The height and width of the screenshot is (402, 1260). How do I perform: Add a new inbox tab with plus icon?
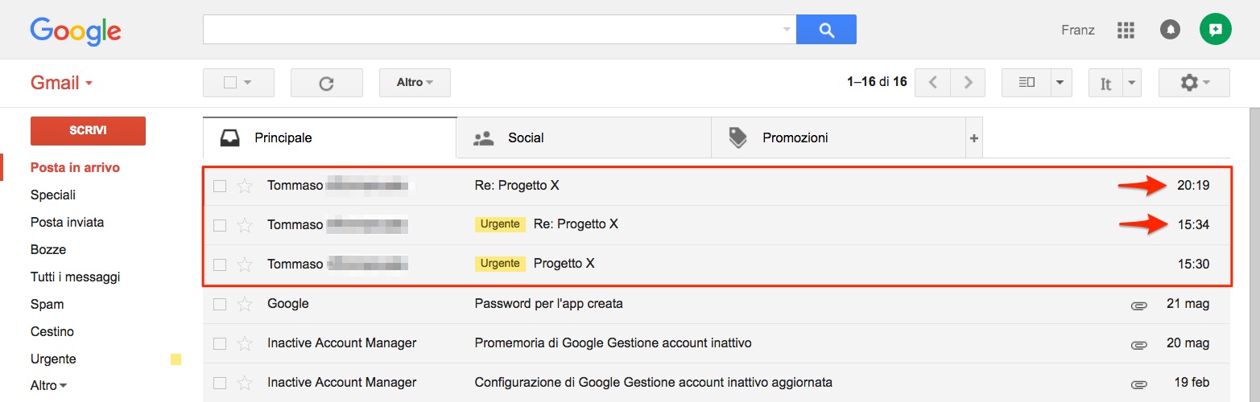[974, 138]
